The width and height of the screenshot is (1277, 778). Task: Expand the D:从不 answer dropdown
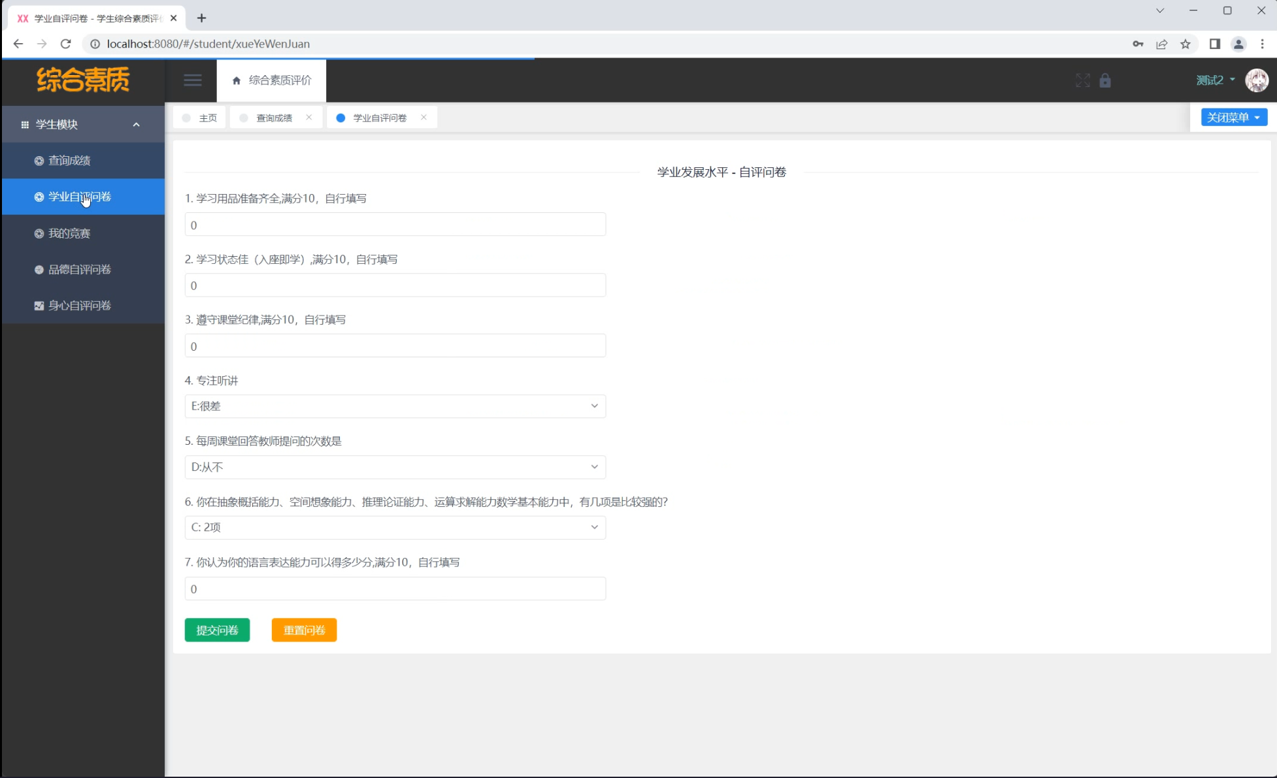(395, 467)
